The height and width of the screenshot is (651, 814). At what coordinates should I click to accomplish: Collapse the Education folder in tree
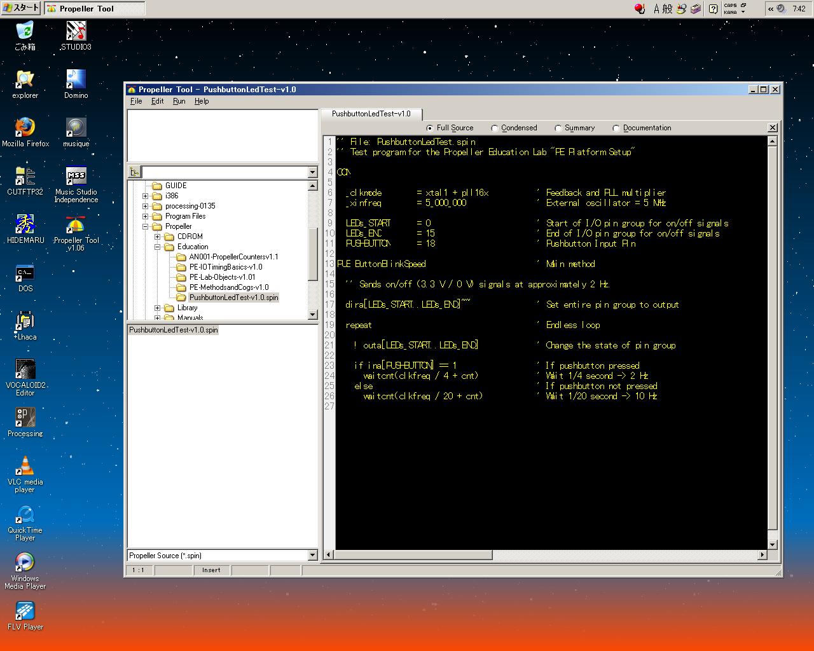[157, 247]
